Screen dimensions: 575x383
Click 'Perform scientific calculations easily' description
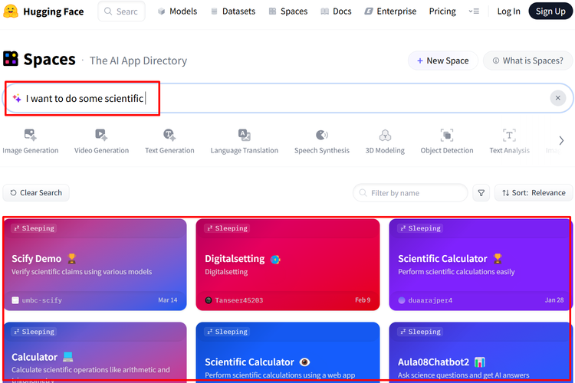point(456,272)
